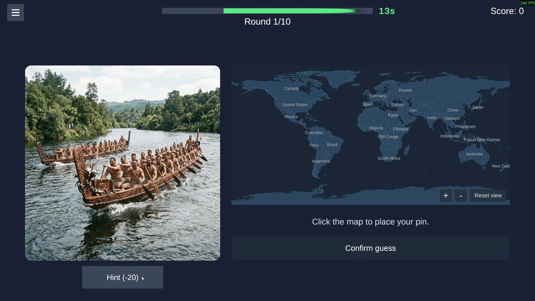Click the Round 1/10 label
Viewport: 535px width, 301px height.
(267, 22)
